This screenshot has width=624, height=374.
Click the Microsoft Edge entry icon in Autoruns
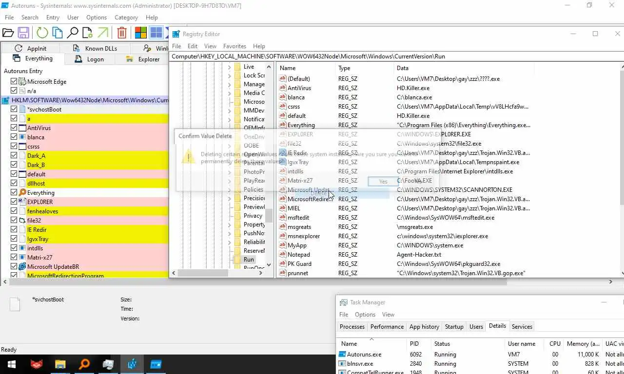tap(22, 82)
